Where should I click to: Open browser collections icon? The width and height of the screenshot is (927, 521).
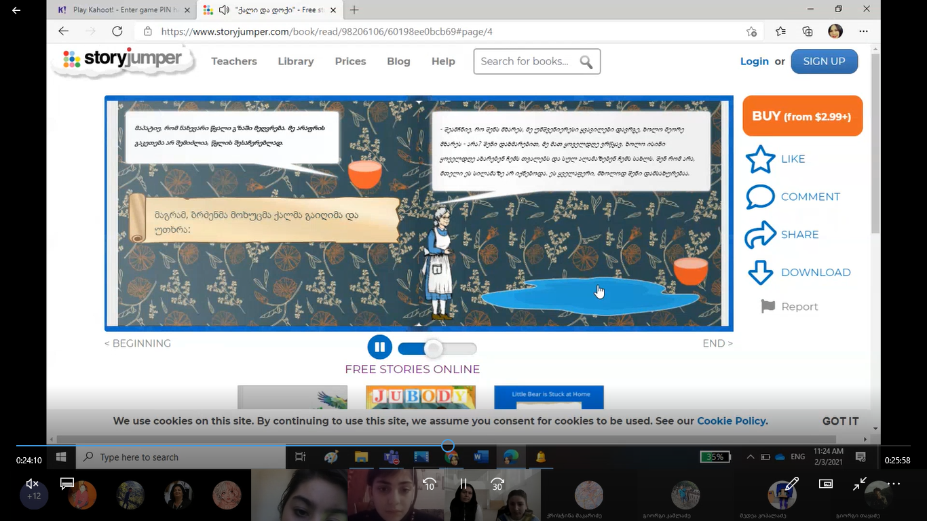click(x=808, y=31)
